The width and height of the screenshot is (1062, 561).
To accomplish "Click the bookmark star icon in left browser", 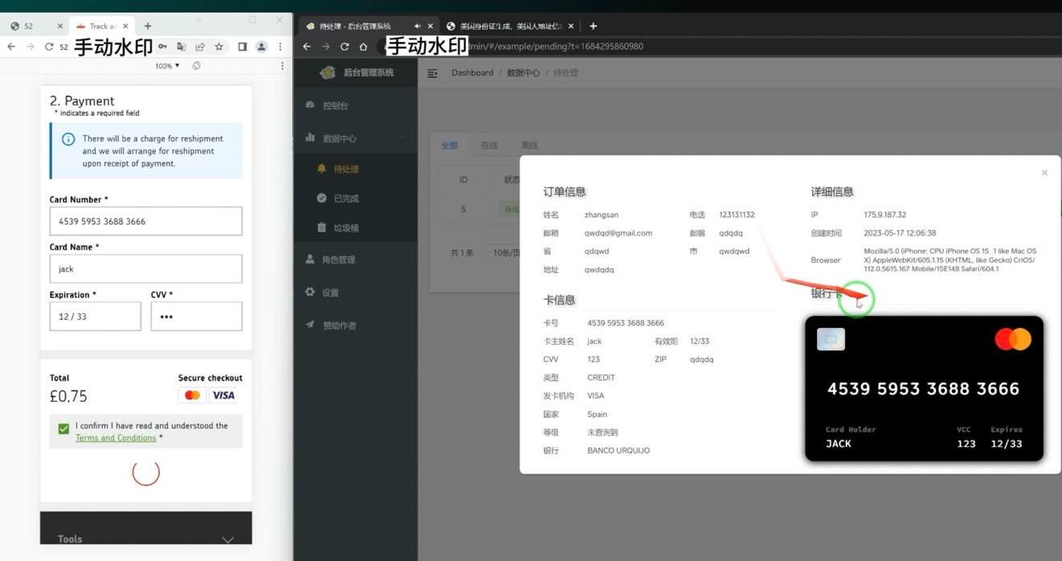I will (219, 47).
